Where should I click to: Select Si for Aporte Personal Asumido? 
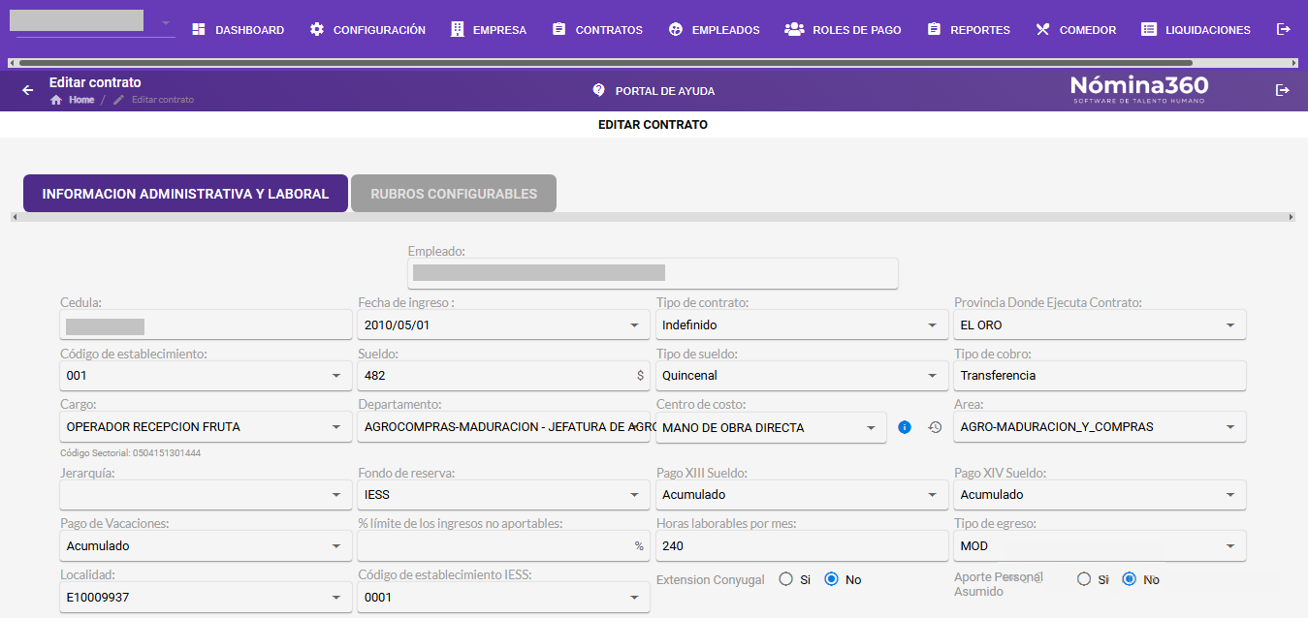1084,579
